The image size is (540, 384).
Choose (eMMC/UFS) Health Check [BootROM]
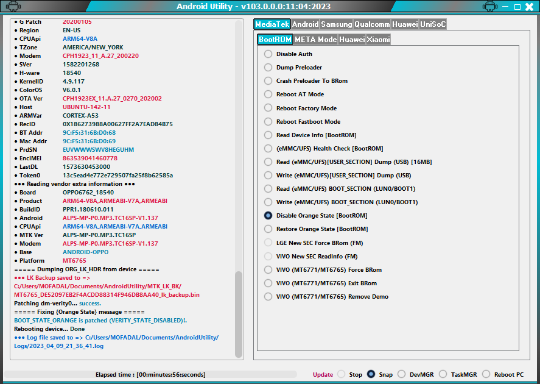[268, 149]
